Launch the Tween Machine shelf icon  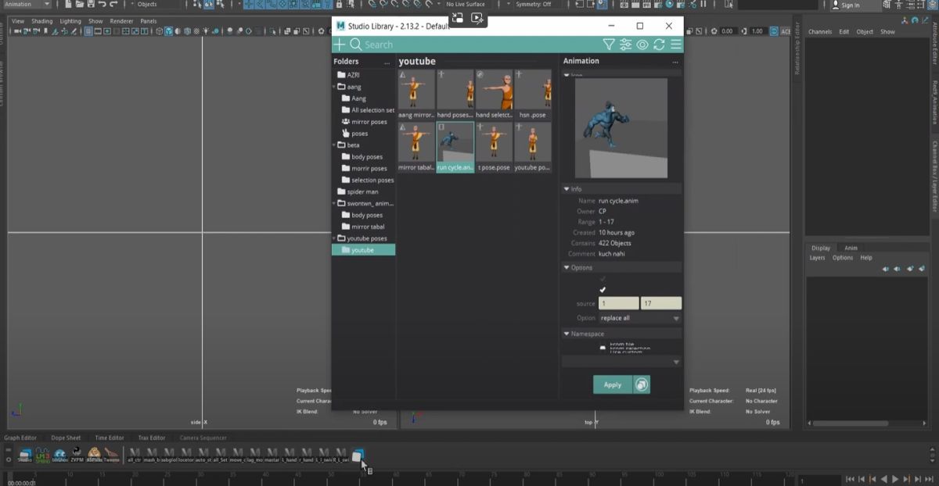click(x=111, y=454)
